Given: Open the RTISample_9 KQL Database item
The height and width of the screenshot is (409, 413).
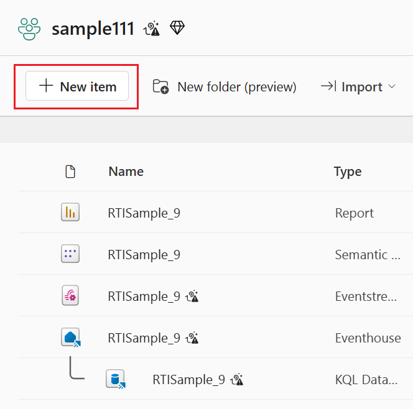Looking at the screenshot, I should click(x=189, y=380).
